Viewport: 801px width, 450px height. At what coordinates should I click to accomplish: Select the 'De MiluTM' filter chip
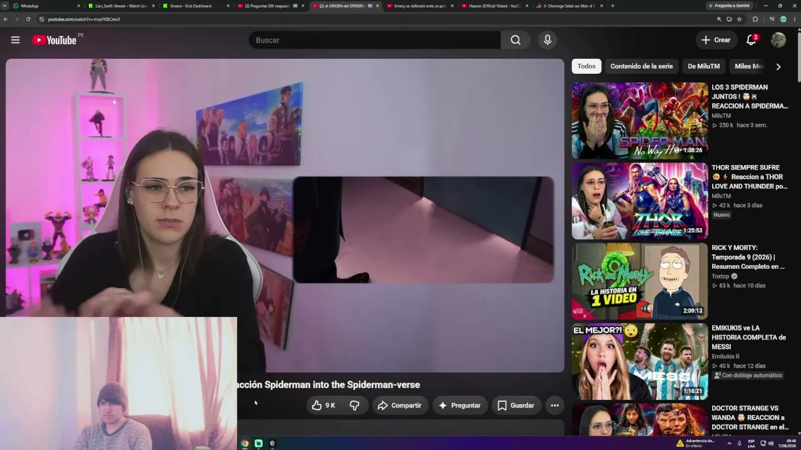click(703, 66)
